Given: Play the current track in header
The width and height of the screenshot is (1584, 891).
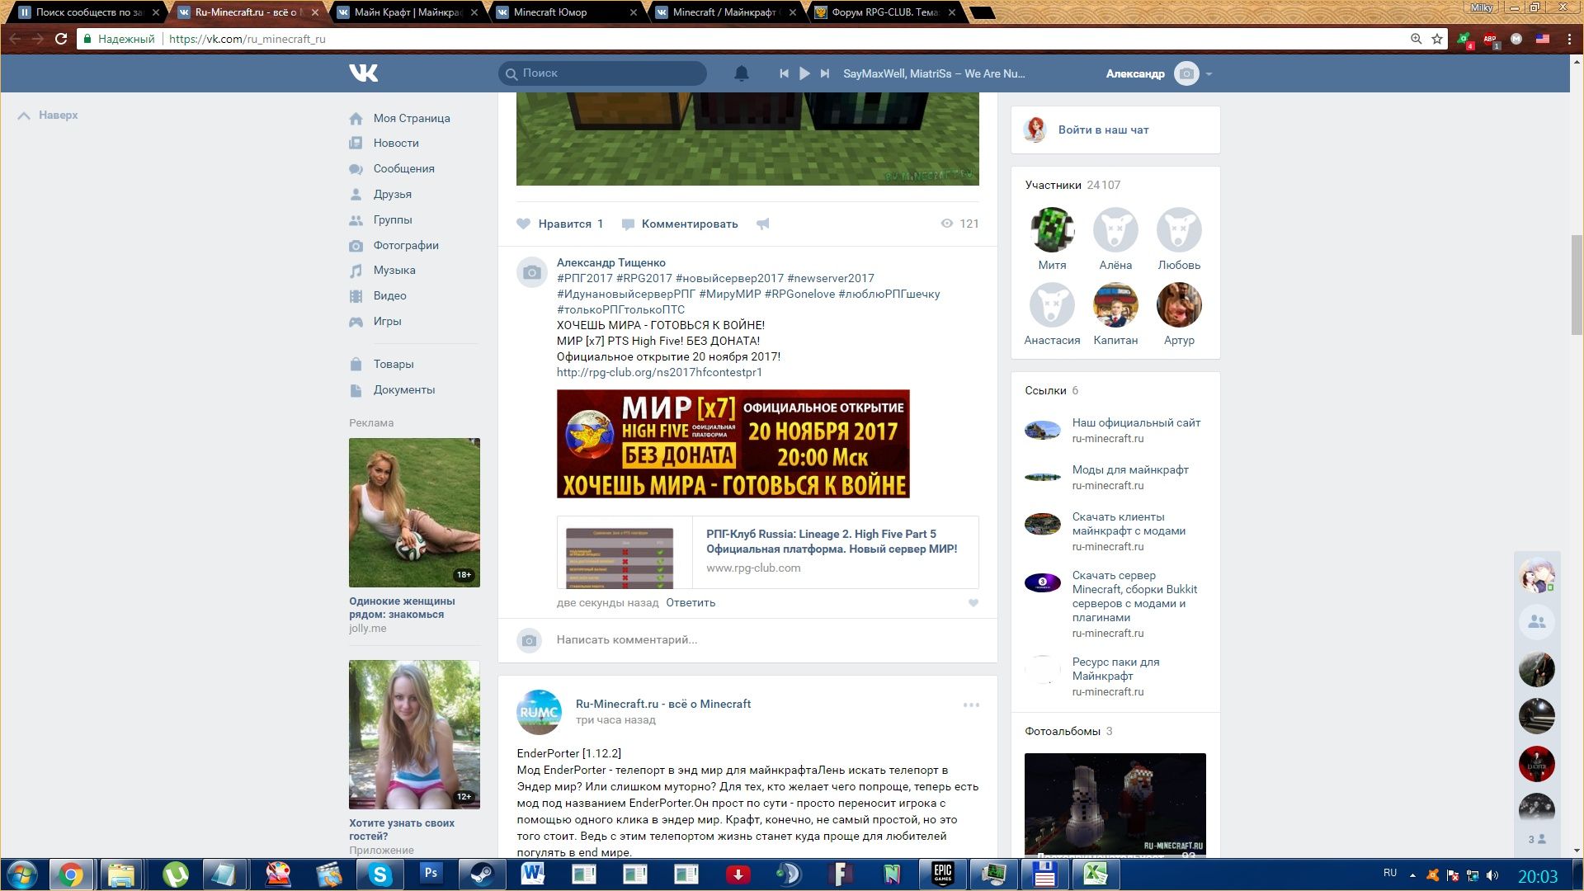Looking at the screenshot, I should coord(804,73).
